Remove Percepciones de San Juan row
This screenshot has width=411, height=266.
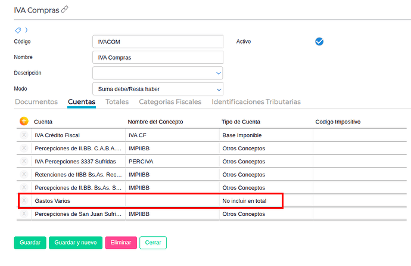point(24,214)
